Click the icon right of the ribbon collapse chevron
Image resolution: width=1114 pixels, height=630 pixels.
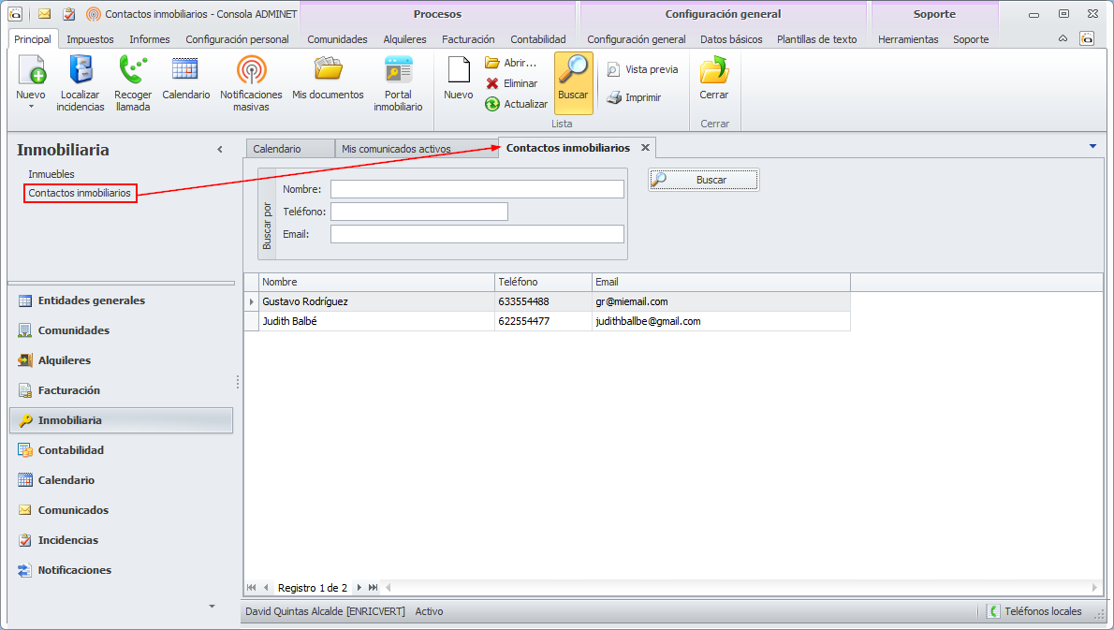[1087, 38]
